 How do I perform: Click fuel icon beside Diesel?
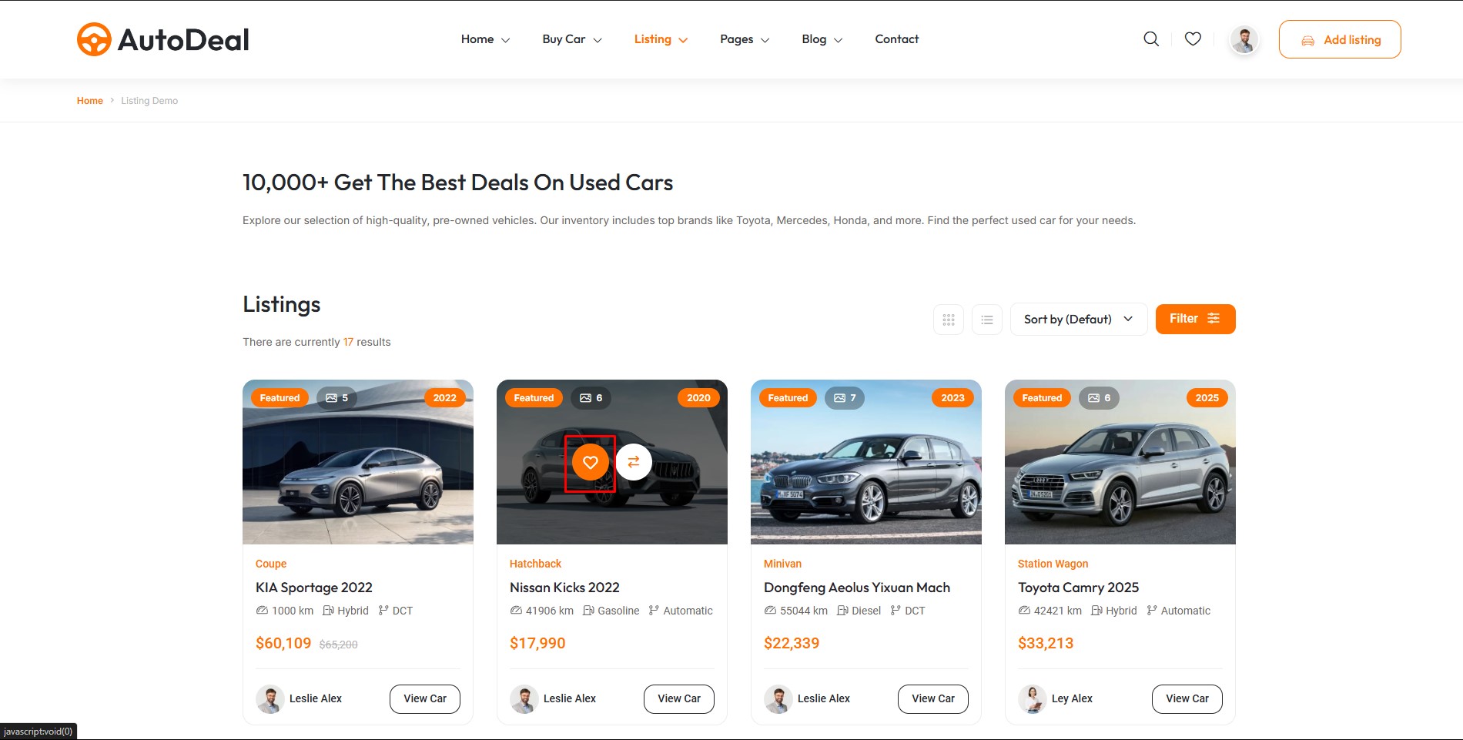click(x=842, y=611)
